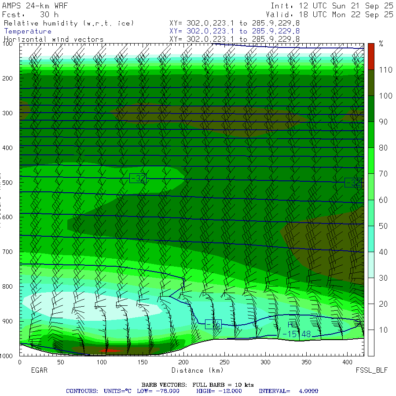Viewport: 396px width, 396px height.
Task: Click the BARB VECTORS legend text
Action: pyautogui.click(x=197, y=385)
